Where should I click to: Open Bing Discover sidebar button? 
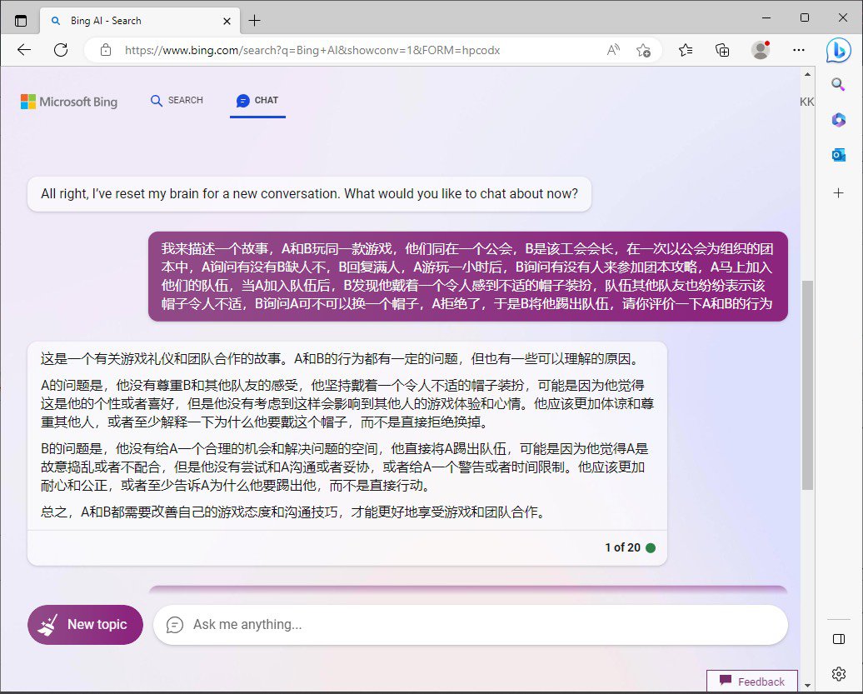pos(838,50)
